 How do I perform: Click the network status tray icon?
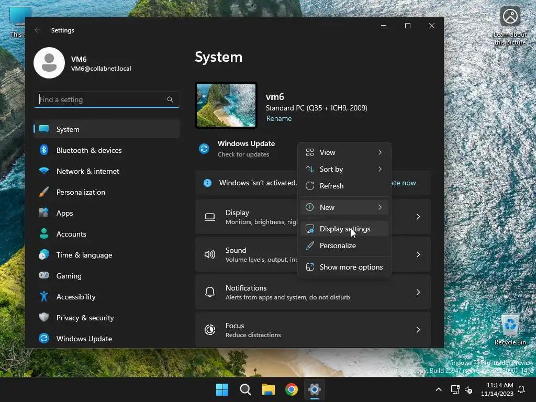coord(455,389)
